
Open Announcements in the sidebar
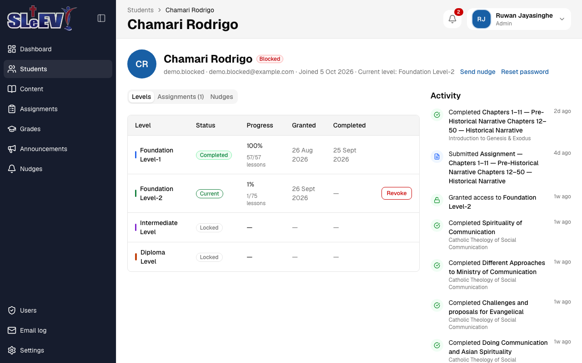click(58, 149)
